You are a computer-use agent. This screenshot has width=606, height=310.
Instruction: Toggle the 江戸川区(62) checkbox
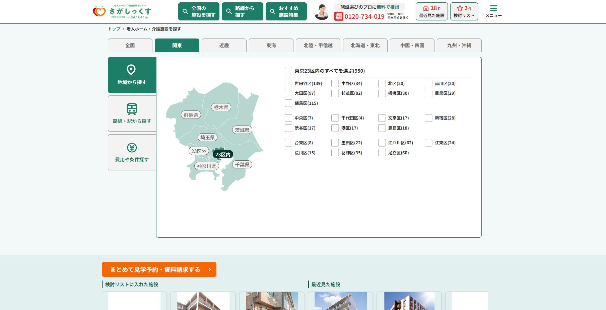coord(382,143)
